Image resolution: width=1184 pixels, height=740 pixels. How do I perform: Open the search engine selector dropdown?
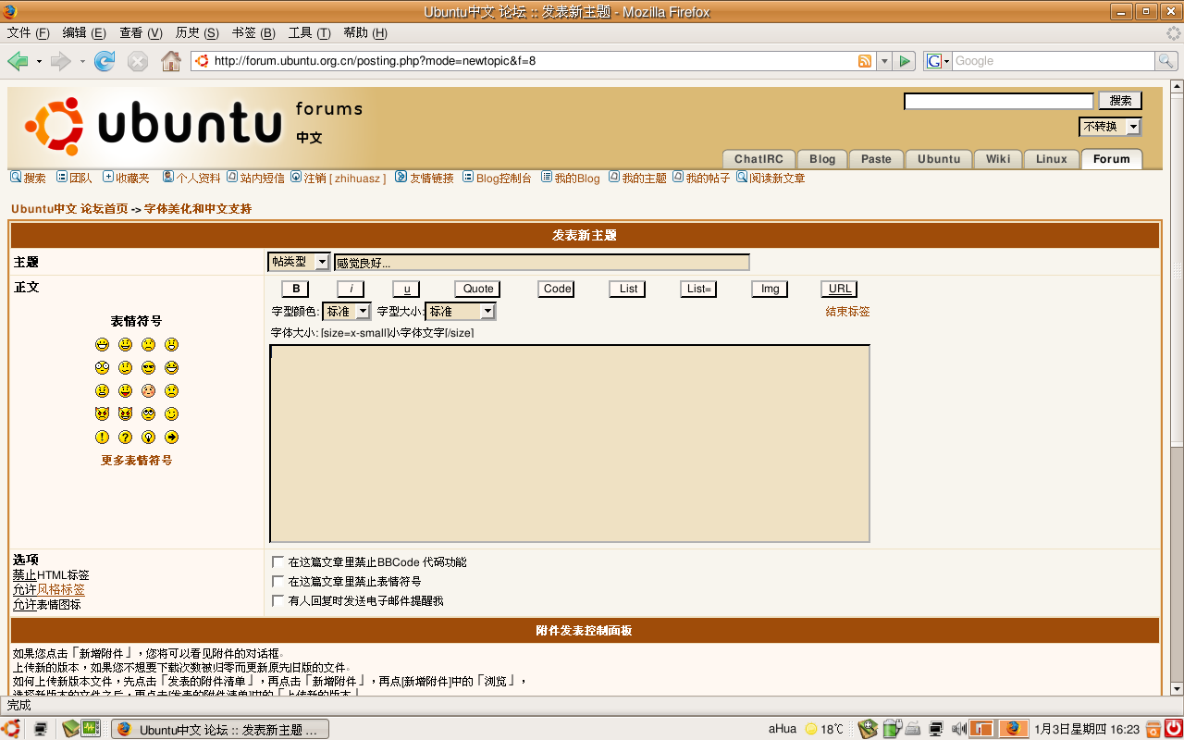click(x=938, y=61)
